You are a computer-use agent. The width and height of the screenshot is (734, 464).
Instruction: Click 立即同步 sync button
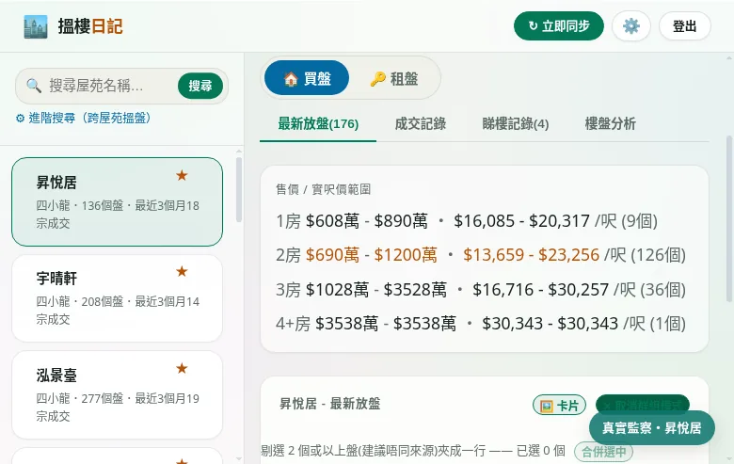pos(559,26)
